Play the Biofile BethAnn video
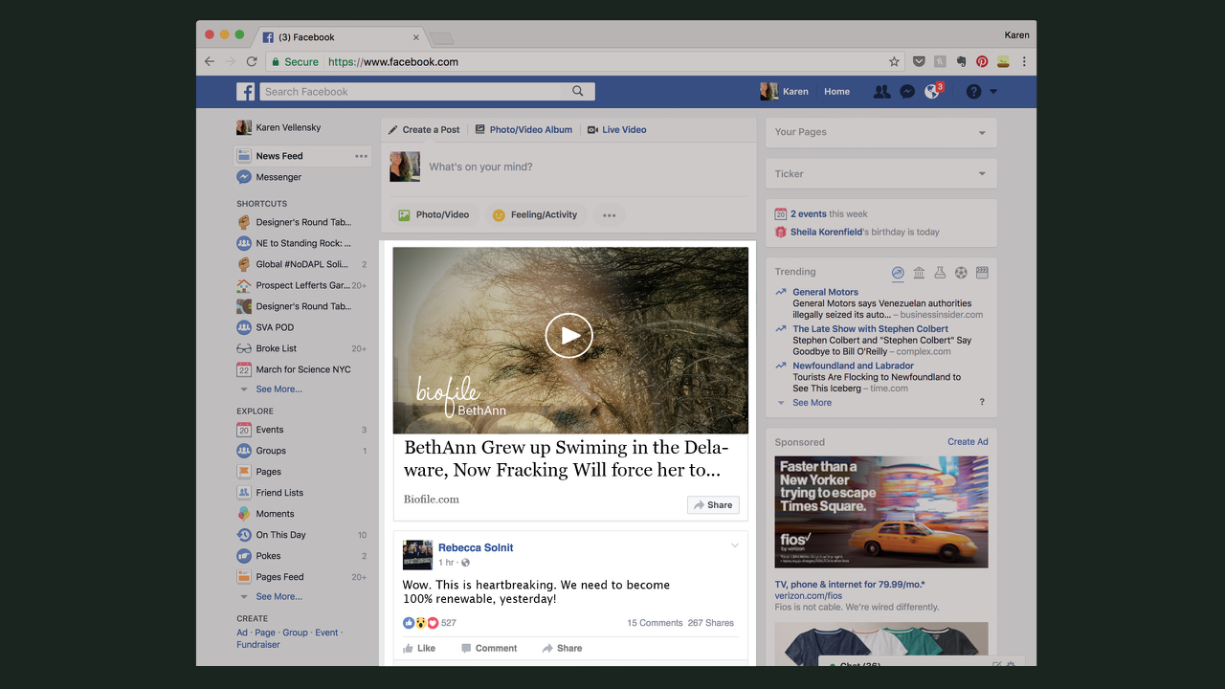This screenshot has width=1225, height=689. (569, 336)
